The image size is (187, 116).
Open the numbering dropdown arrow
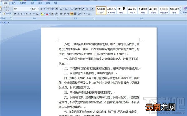pyautogui.click(x=69, y=9)
